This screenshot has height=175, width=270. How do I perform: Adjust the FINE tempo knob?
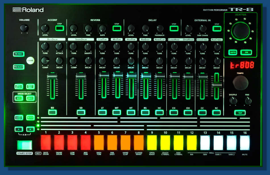(x=248, y=101)
